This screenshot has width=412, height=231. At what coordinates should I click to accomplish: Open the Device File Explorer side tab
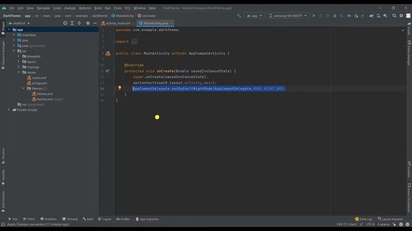(x=409, y=198)
